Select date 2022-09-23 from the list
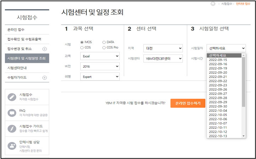The width and height of the screenshot is (256, 159). [x=218, y=85]
